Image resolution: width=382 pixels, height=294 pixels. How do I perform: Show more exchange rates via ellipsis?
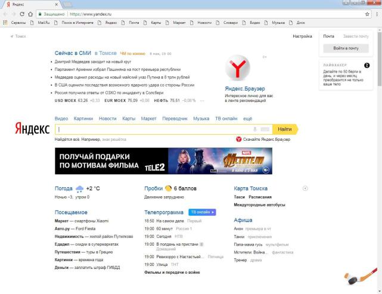coord(201,101)
